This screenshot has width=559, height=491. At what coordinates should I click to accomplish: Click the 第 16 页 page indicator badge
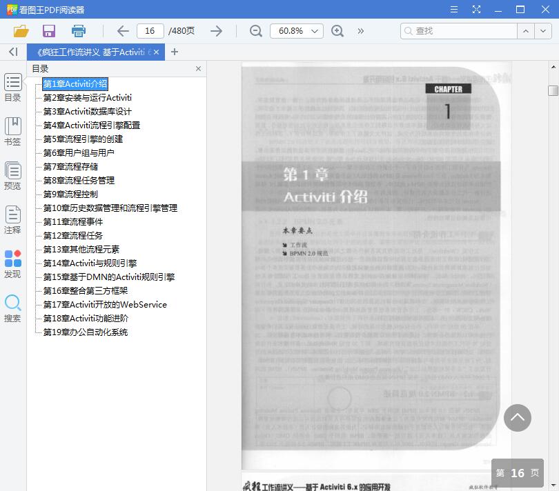click(518, 473)
